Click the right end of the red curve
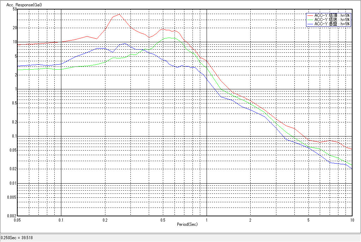The image size is (361, 242). [x=352, y=149]
